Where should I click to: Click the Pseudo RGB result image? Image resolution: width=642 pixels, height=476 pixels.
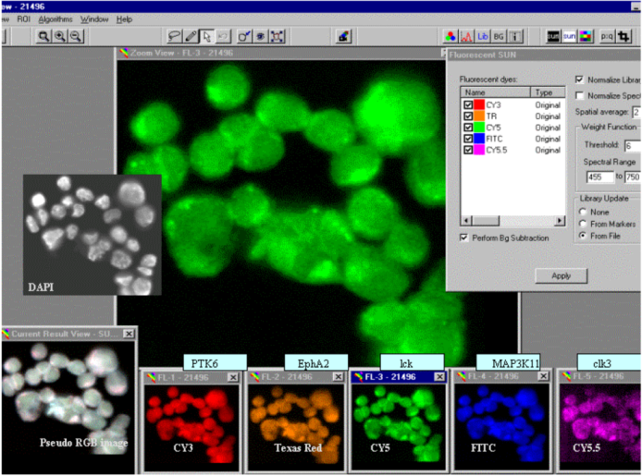(x=68, y=407)
